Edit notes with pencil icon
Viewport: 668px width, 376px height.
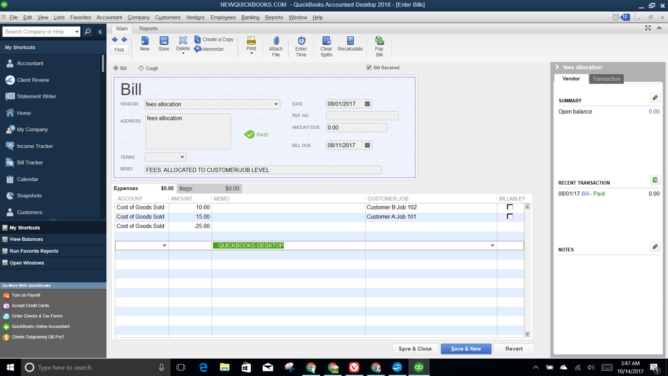pos(655,246)
